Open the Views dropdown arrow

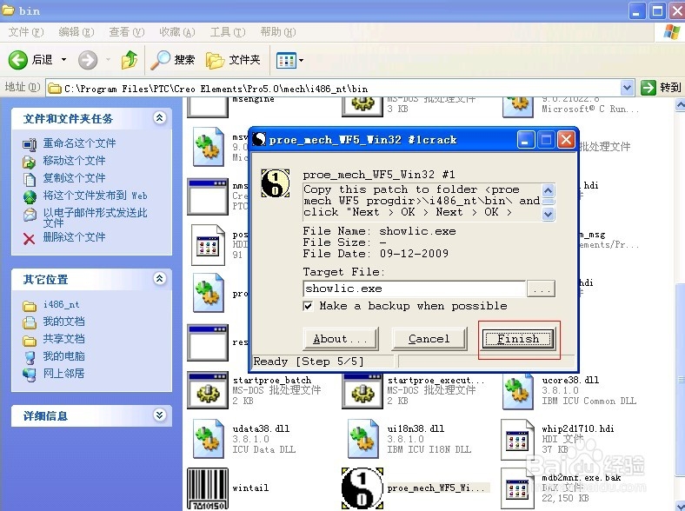point(301,60)
